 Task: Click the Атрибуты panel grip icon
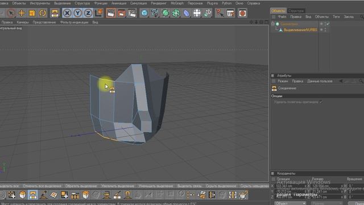tap(273, 76)
